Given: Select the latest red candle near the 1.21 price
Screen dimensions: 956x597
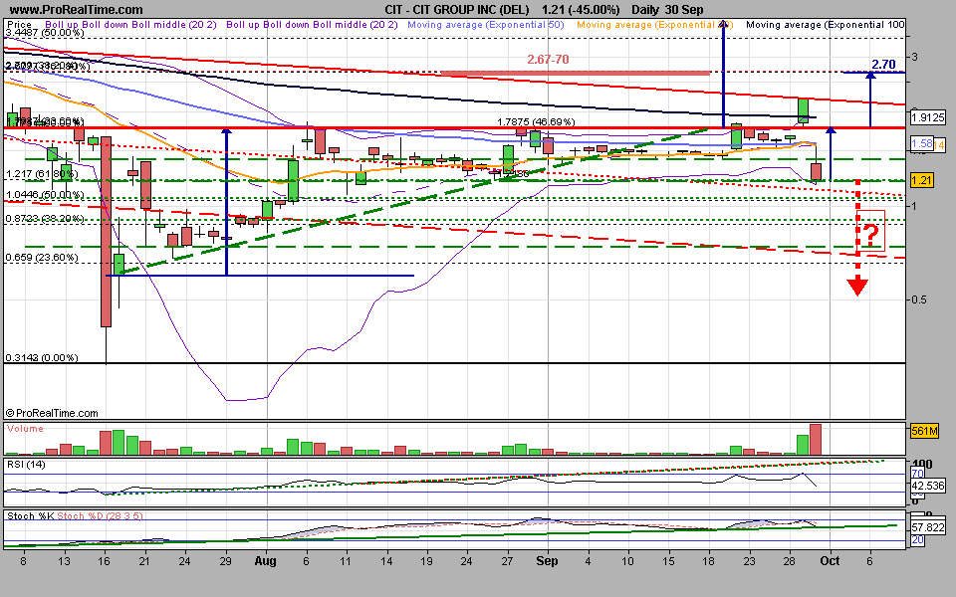Looking at the screenshot, I should [816, 172].
